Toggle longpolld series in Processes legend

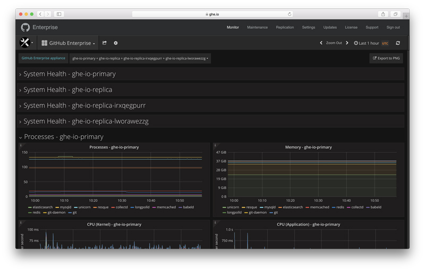(x=142, y=207)
